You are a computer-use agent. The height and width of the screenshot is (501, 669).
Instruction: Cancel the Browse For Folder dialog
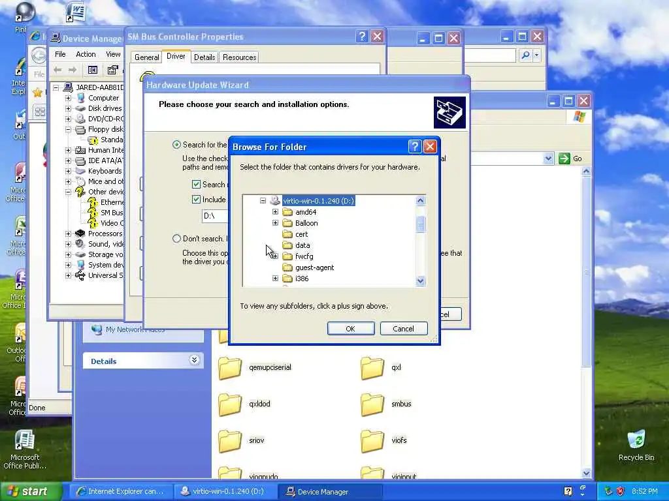[403, 329]
